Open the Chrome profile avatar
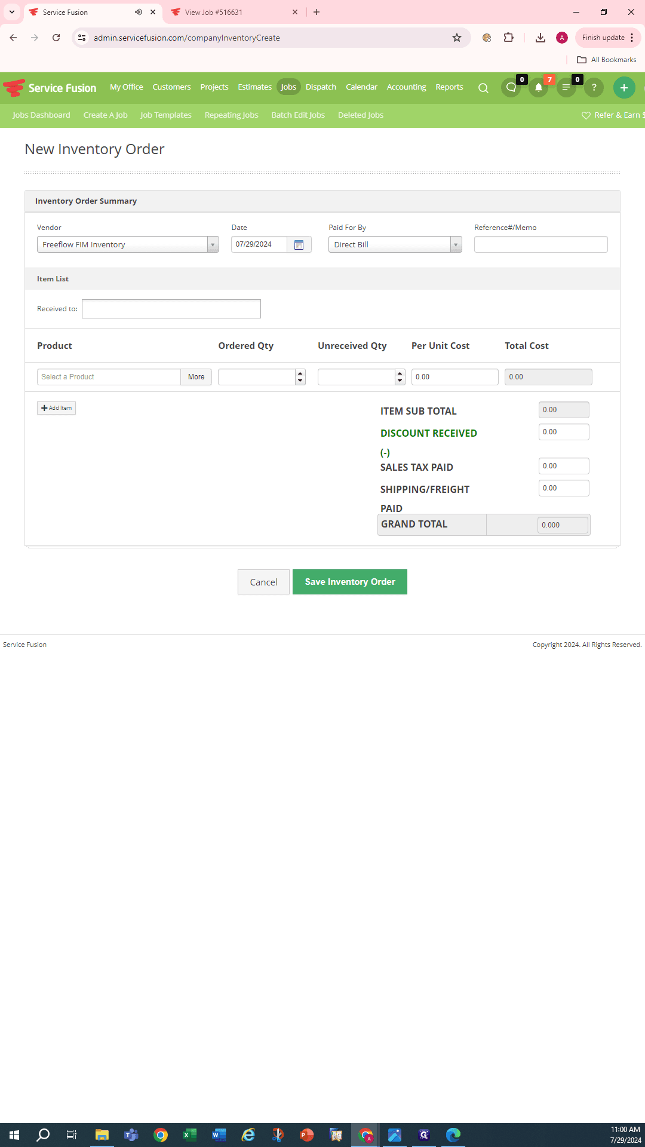Image resolution: width=645 pixels, height=1147 pixels. coord(561,38)
